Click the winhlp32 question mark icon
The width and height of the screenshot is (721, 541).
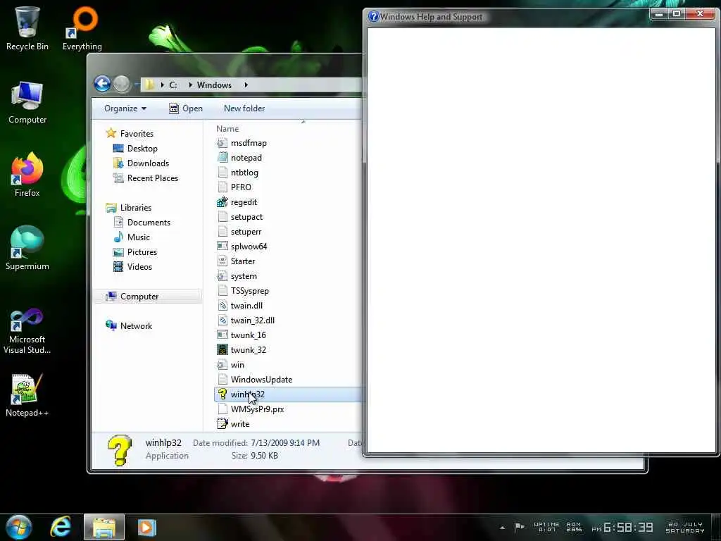pyautogui.click(x=222, y=394)
